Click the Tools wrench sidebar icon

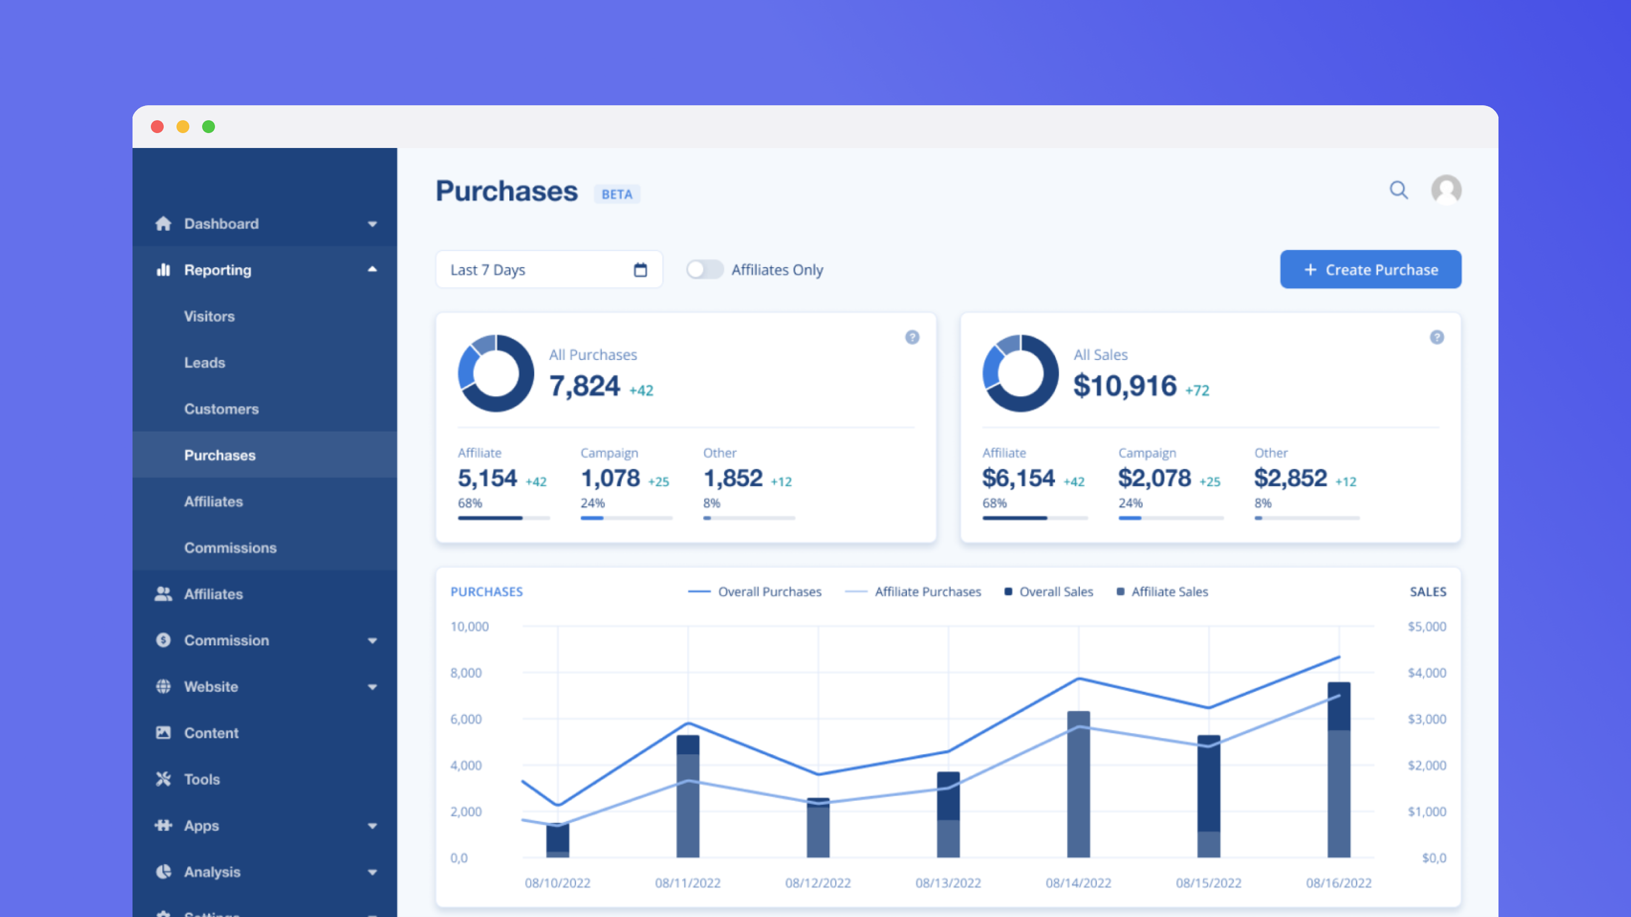point(164,779)
